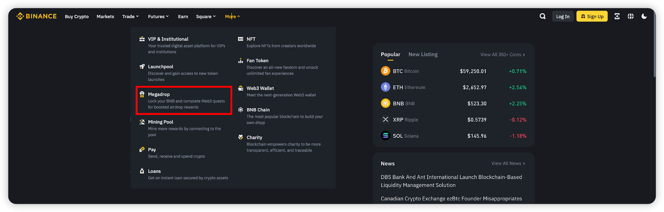Open the QR code download icon

(x=617, y=16)
